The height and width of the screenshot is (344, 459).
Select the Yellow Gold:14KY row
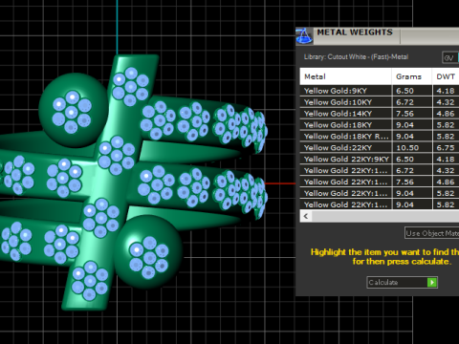(380, 114)
